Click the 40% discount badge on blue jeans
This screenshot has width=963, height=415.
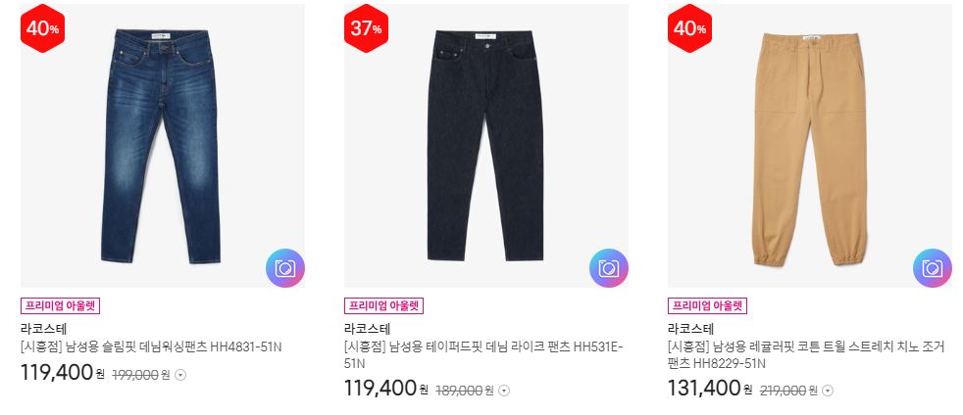[42, 28]
